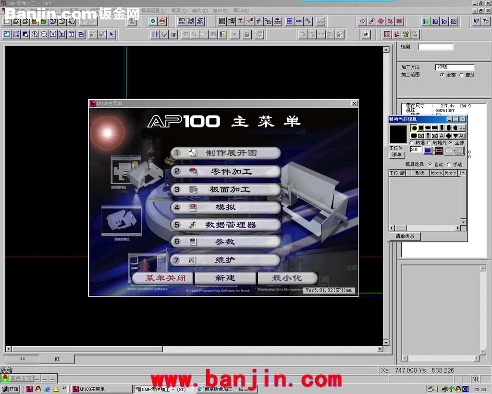Screen dimensions: 492x394
Task: Click 参数 menu button
Action: 225,241
